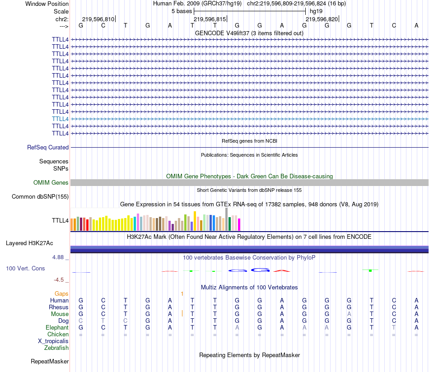Click position label 219,596,820 on ruler
The image size is (429, 372).
[x=322, y=19]
